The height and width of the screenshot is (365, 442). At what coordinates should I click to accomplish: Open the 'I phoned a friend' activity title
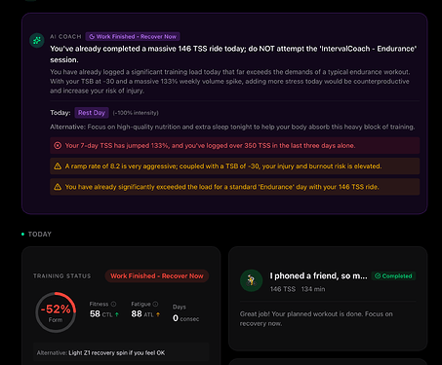tap(318, 276)
